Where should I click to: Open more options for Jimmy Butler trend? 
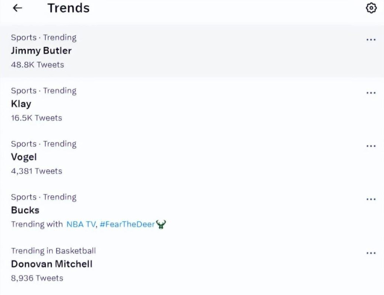pos(370,39)
